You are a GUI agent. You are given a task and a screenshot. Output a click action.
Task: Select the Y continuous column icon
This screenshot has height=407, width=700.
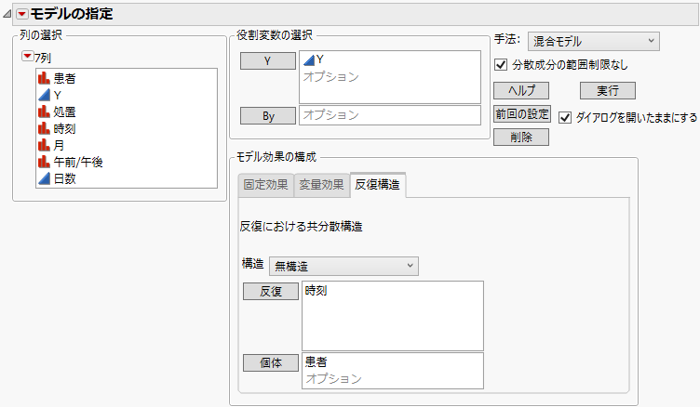43,95
